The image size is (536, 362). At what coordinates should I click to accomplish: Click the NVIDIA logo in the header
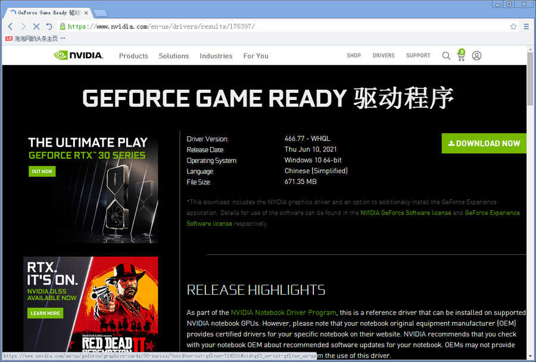[x=79, y=55]
